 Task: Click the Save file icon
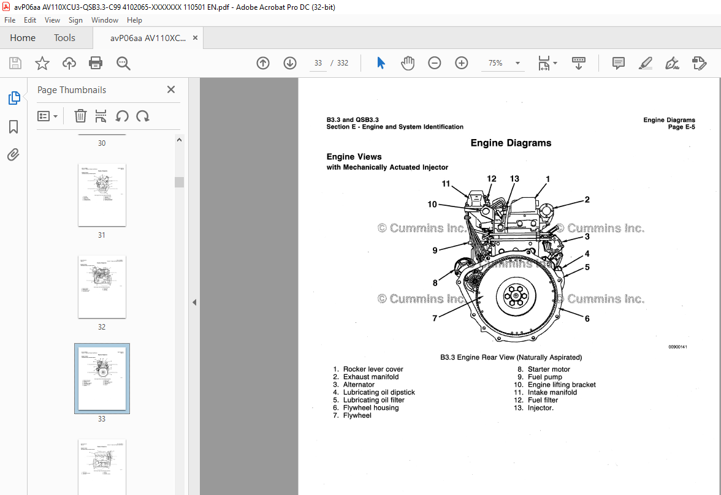pyautogui.click(x=15, y=63)
